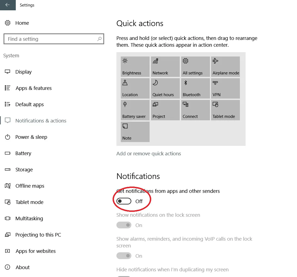Click the Display monitor icon
Screen dimensions: 297x277
click(8, 72)
